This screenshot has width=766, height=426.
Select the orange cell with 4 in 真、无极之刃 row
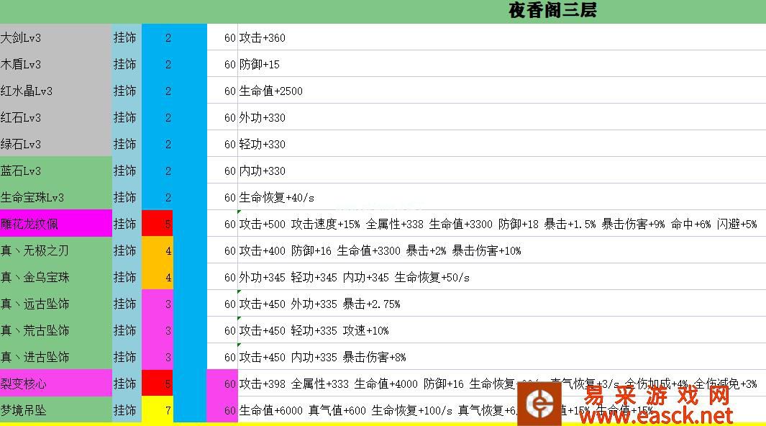158,250
